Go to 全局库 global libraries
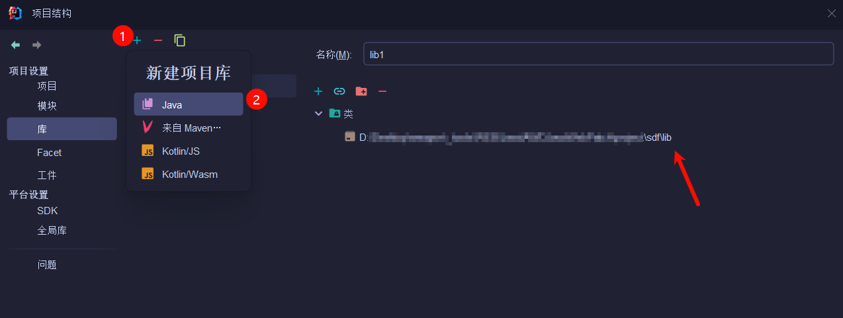843x318 pixels. (52, 231)
